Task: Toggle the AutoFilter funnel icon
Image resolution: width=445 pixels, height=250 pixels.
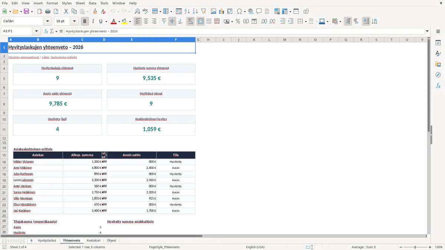Action: click(204, 11)
